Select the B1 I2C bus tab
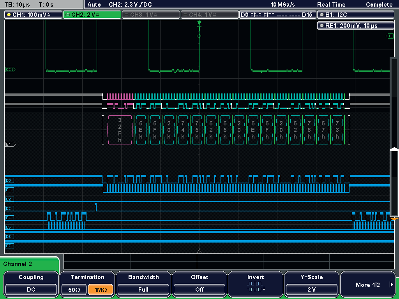Viewport: 399px width, 299px height. (x=355, y=15)
